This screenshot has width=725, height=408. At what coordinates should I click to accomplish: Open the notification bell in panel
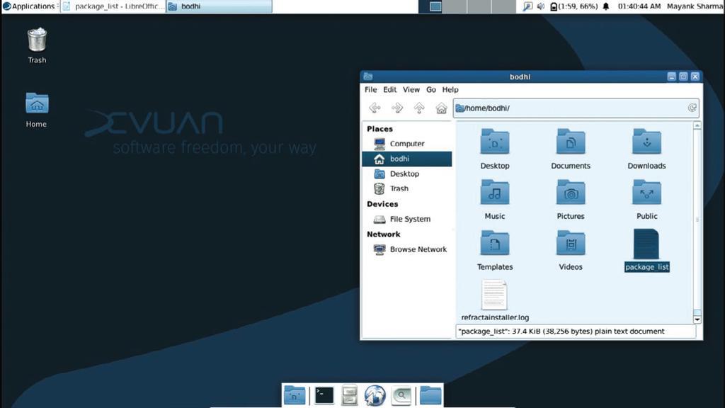click(606, 6)
